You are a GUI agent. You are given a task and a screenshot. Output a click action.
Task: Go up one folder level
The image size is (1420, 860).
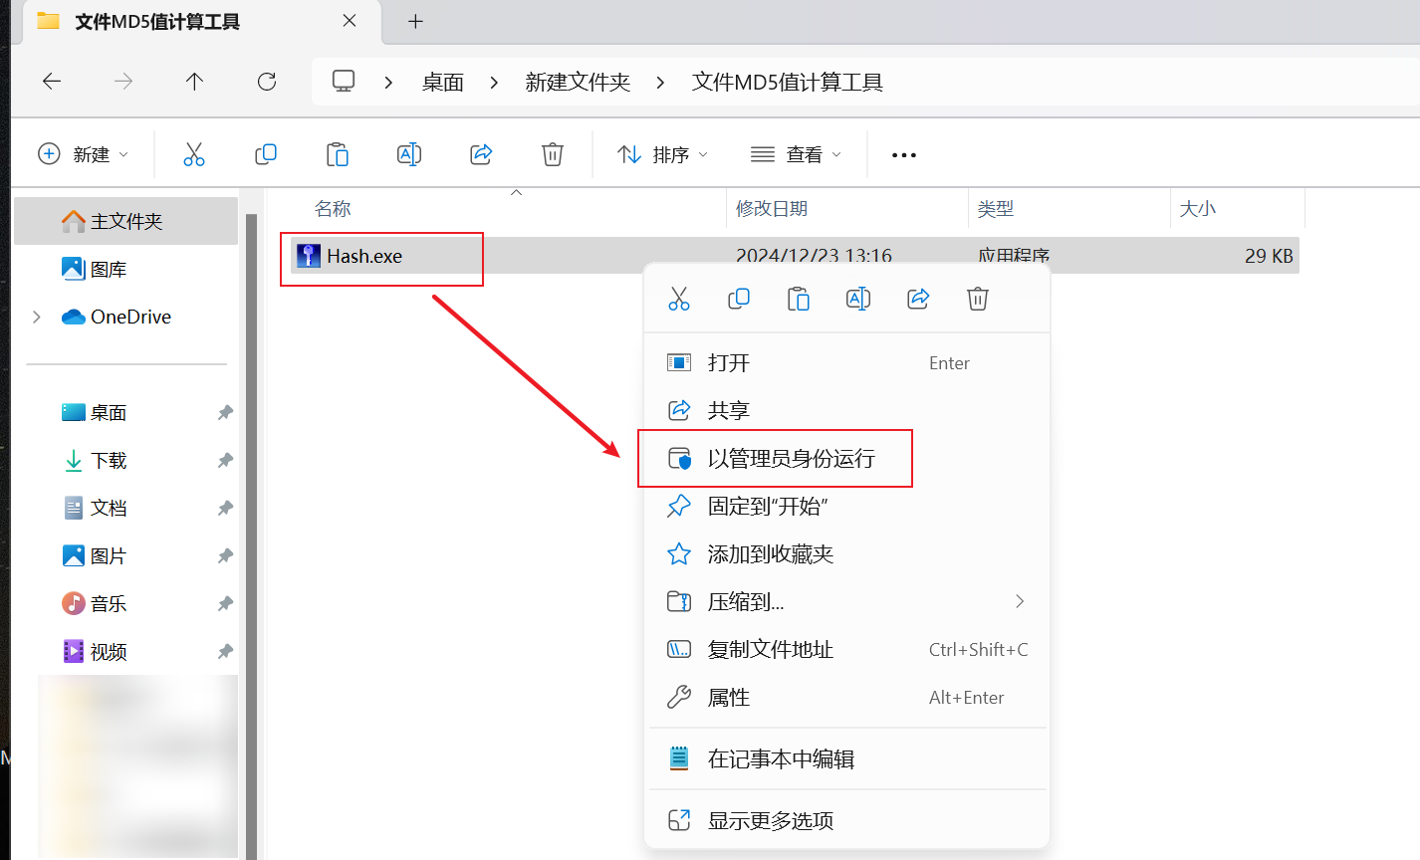[x=194, y=82]
